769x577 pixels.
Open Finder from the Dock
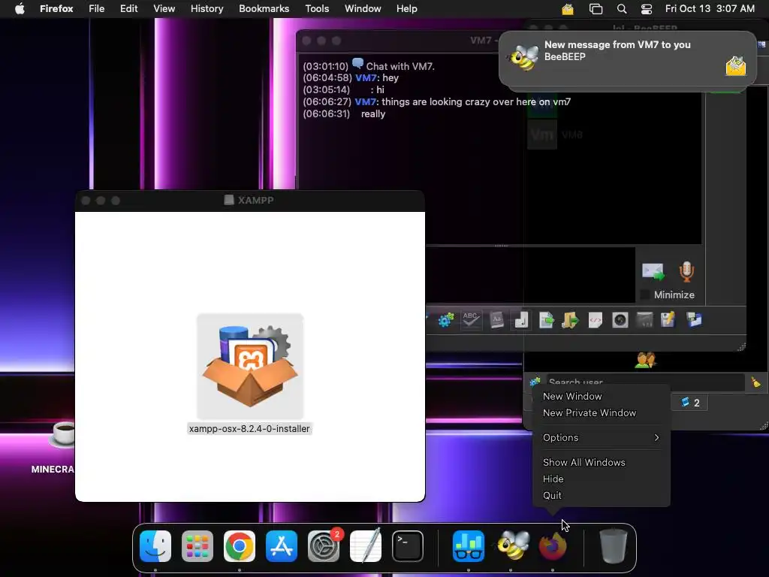[155, 546]
